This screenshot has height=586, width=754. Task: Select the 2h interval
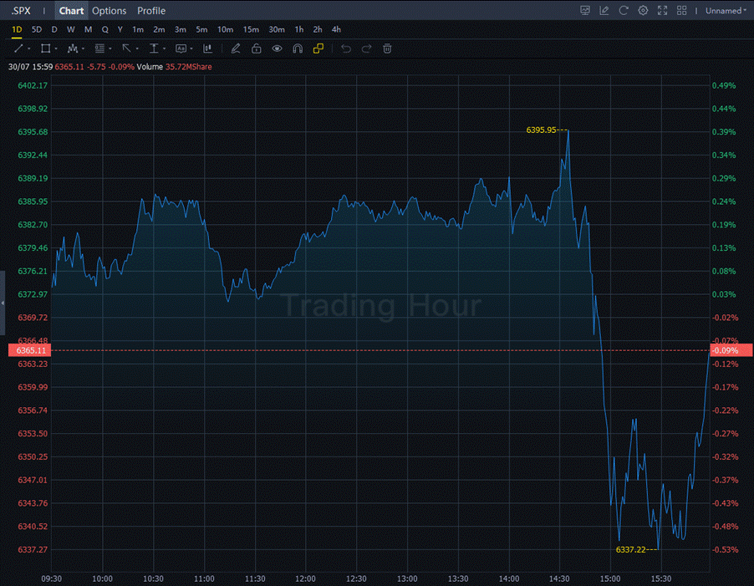coord(318,30)
